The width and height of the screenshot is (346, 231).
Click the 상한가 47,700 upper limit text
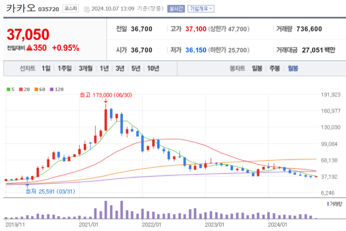click(229, 29)
